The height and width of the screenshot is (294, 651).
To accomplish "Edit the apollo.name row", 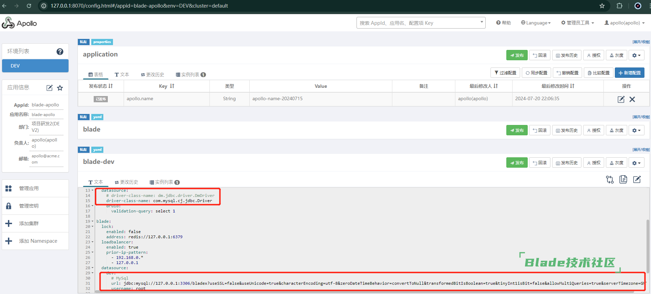I will click(x=621, y=99).
